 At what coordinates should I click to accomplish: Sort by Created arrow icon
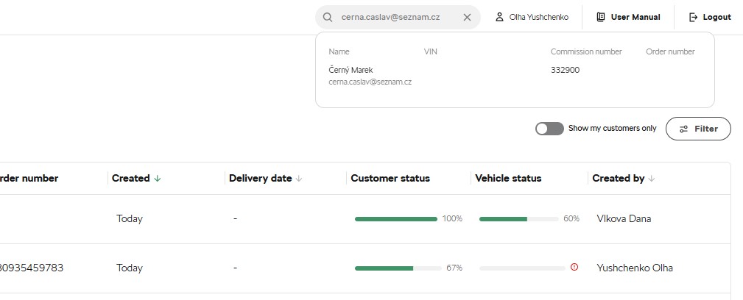point(158,179)
